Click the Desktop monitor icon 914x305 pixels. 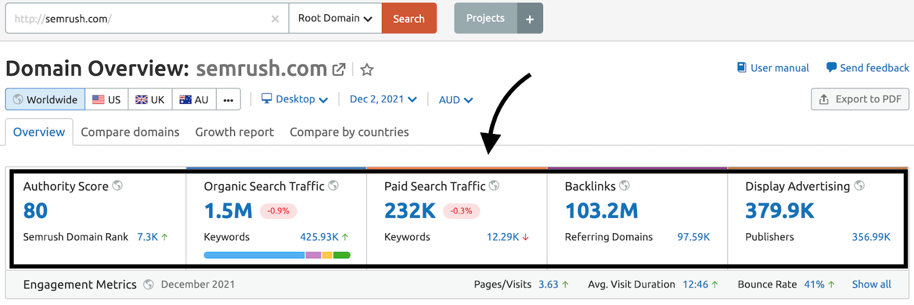point(266,98)
